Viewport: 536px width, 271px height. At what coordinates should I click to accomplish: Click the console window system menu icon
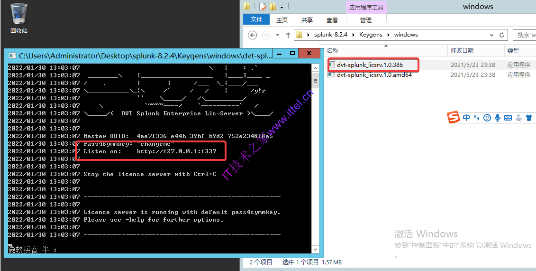point(12,56)
